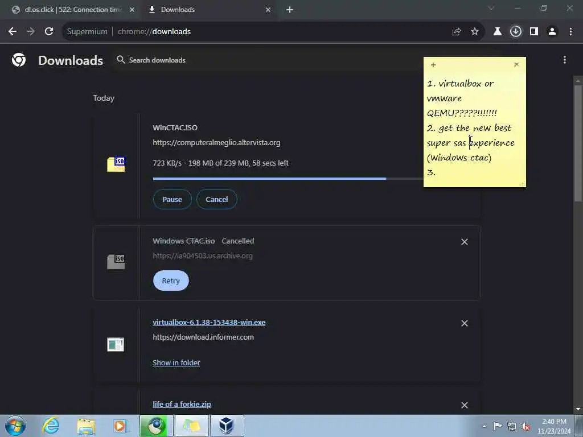Show hidden tray icons arrow
Image resolution: width=583 pixels, height=437 pixels.
tap(484, 426)
